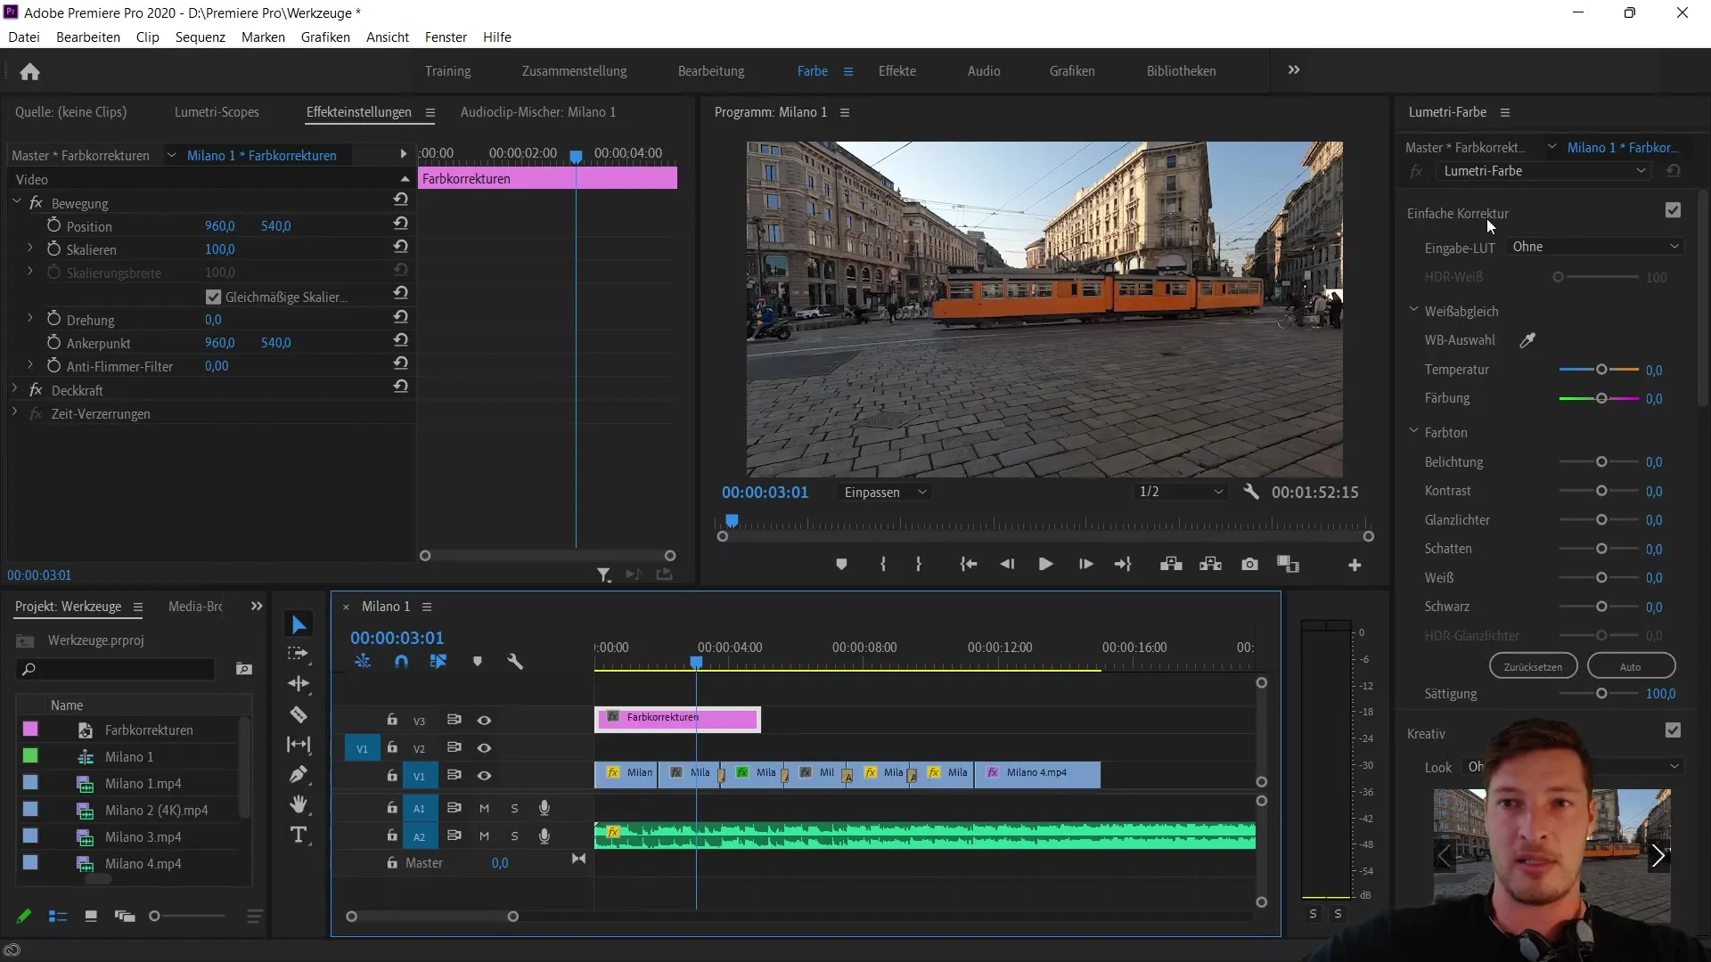Expand the Deckkraft effect
The width and height of the screenshot is (1711, 962).
click(15, 389)
